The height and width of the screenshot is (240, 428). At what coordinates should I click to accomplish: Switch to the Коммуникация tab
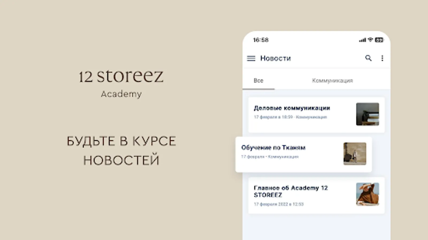pos(333,81)
